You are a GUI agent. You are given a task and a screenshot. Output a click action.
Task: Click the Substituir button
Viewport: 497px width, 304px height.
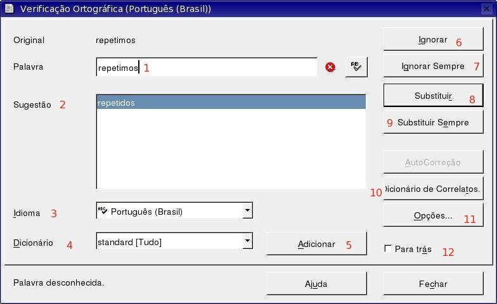434,95
